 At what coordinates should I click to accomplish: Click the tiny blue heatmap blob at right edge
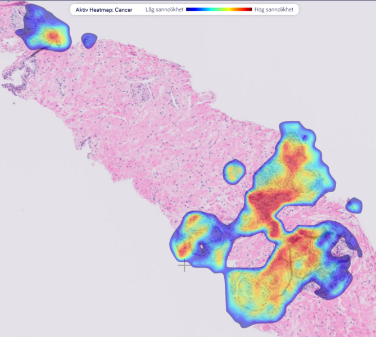354,206
